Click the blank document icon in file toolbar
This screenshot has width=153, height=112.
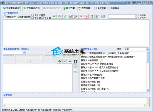92,16
